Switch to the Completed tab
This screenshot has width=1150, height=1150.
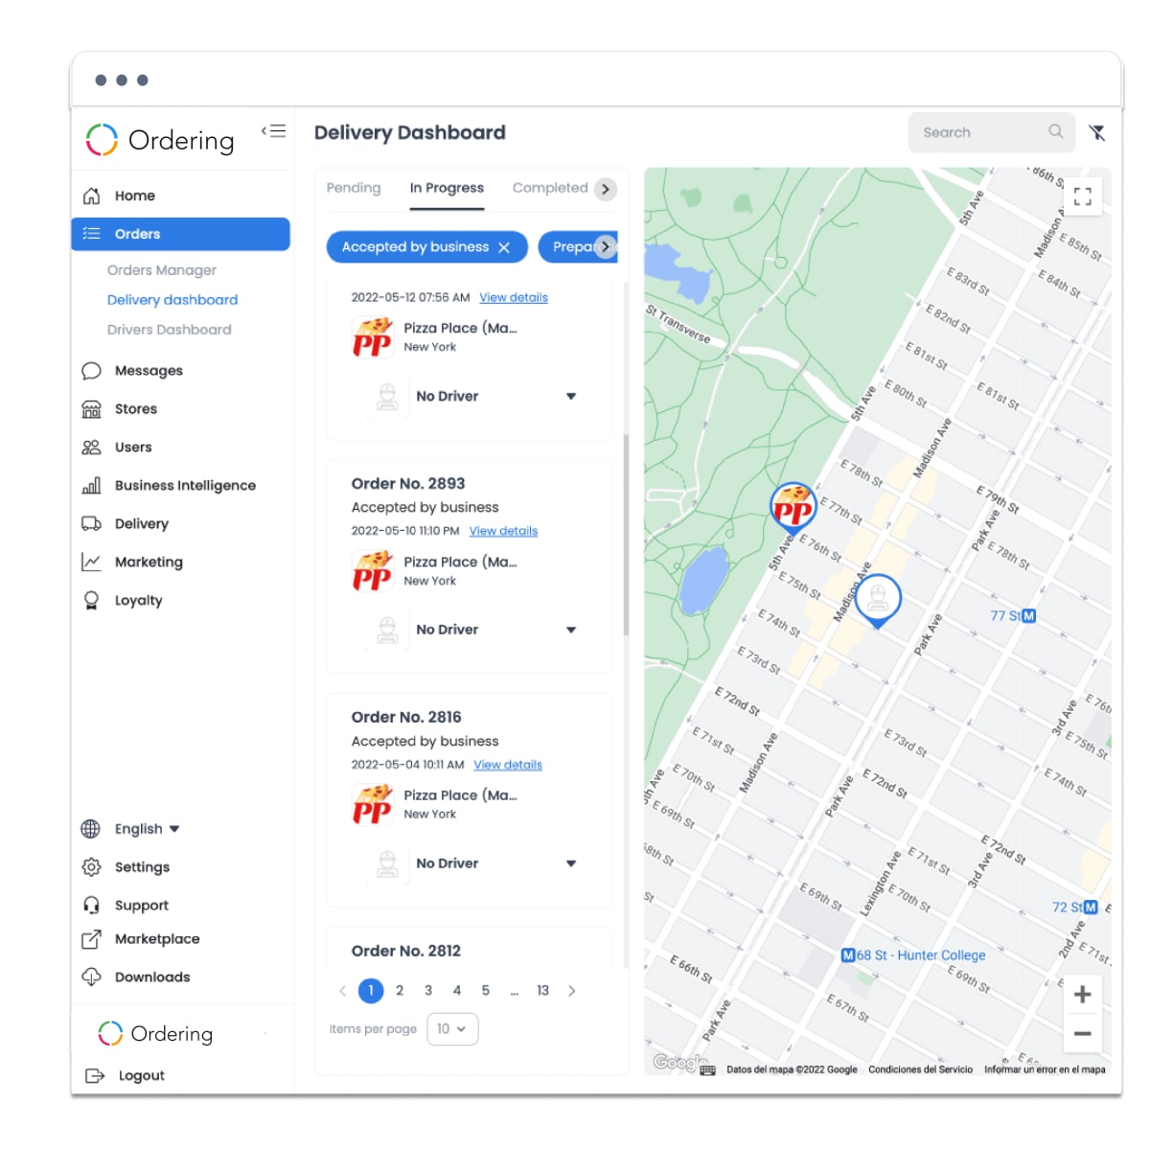tap(550, 188)
